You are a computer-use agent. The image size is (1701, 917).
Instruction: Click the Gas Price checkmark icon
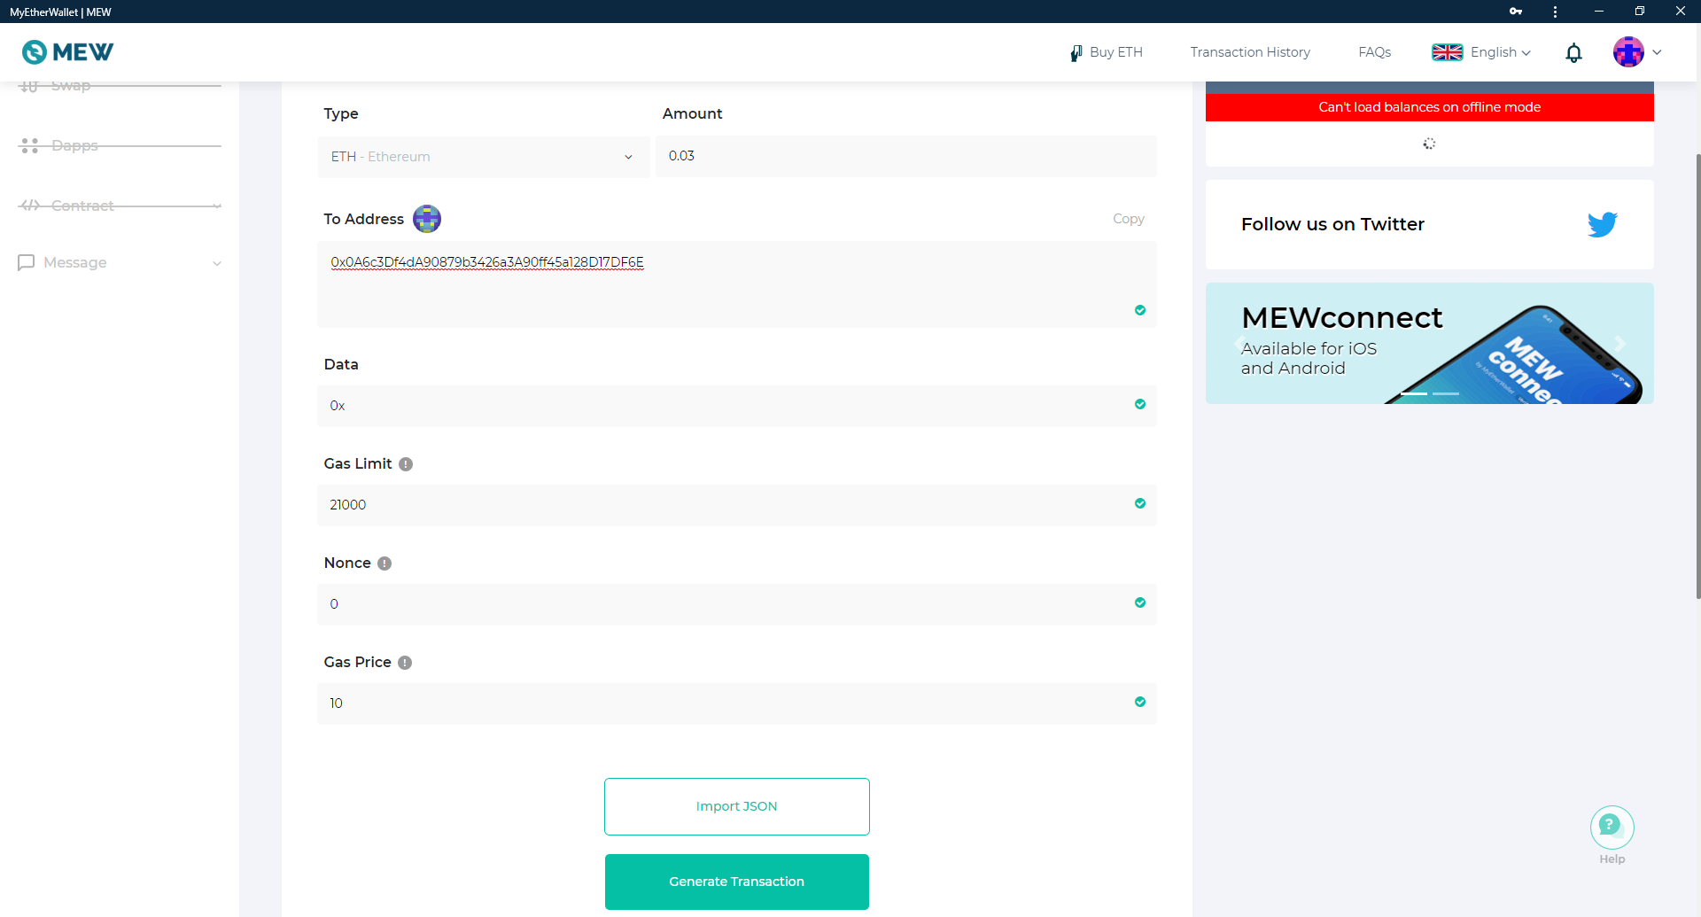coord(1140,702)
